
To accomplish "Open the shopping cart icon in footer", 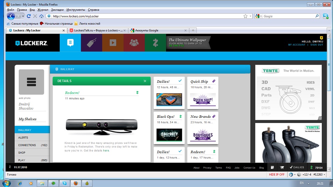I will tap(282, 168).
